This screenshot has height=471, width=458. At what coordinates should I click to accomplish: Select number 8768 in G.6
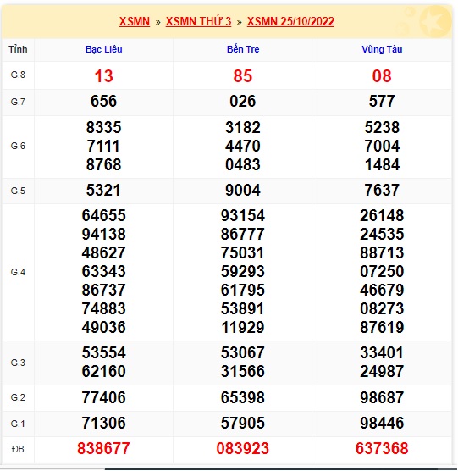pos(104,164)
